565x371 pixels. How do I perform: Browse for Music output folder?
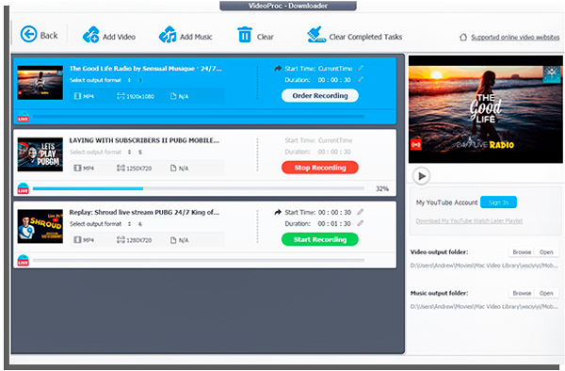pyautogui.click(x=522, y=293)
